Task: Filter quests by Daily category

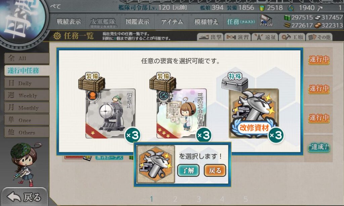Action: point(27,83)
